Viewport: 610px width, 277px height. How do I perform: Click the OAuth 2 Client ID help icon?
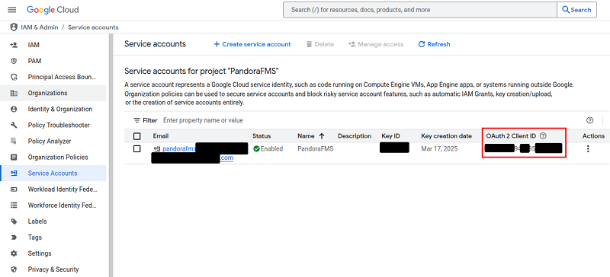coord(544,136)
